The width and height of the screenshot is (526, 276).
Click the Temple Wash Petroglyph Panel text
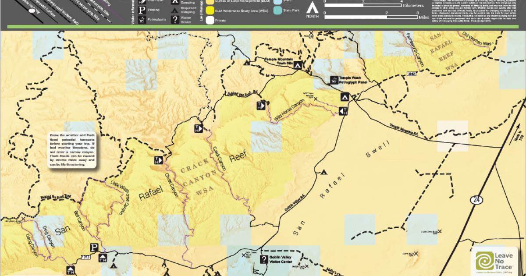(353, 80)
